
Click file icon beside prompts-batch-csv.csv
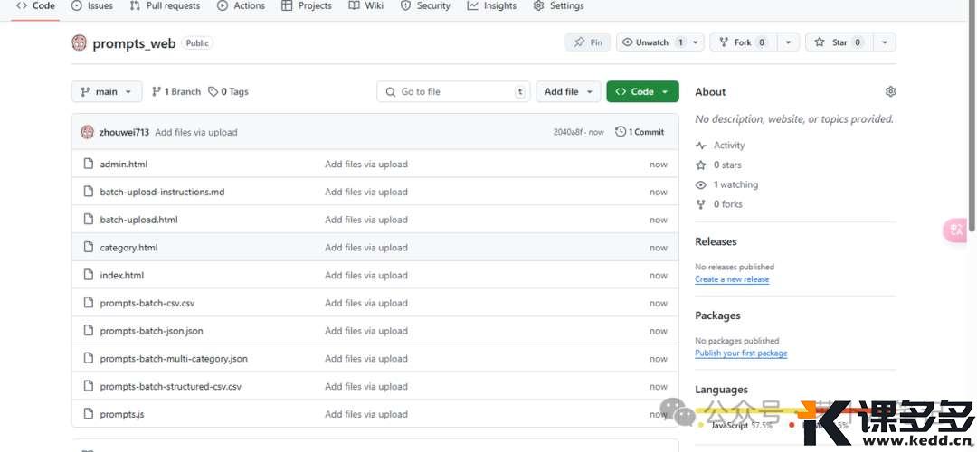click(89, 303)
